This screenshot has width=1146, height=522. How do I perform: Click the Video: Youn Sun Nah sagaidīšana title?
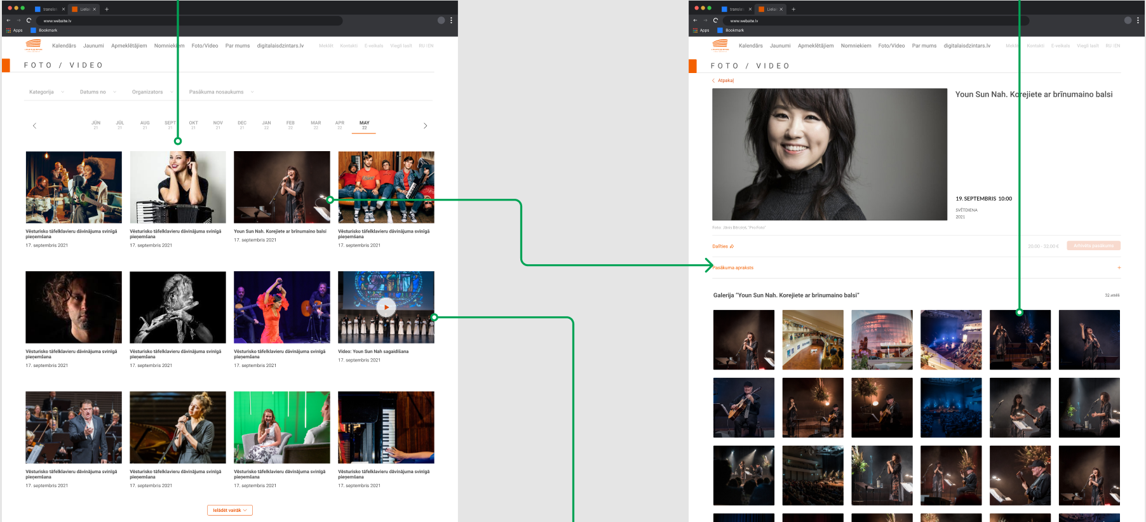pyautogui.click(x=374, y=351)
